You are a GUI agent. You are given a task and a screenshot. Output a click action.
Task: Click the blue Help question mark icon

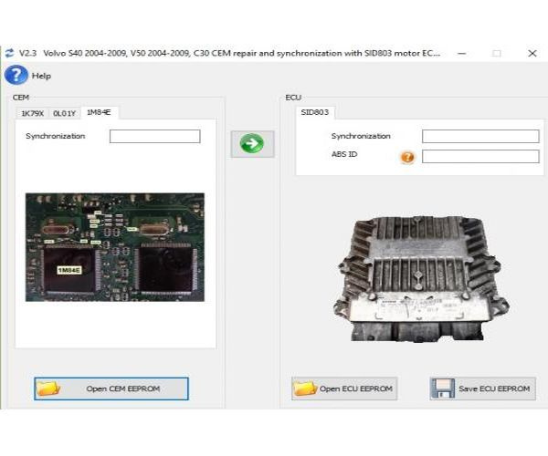[x=16, y=76]
